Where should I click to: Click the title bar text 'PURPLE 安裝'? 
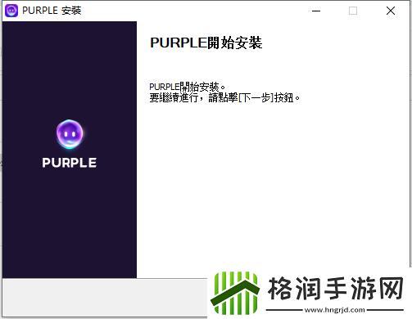[52, 11]
